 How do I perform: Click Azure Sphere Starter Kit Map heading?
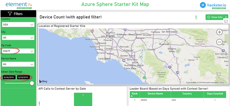pyautogui.click(x=115, y=4)
